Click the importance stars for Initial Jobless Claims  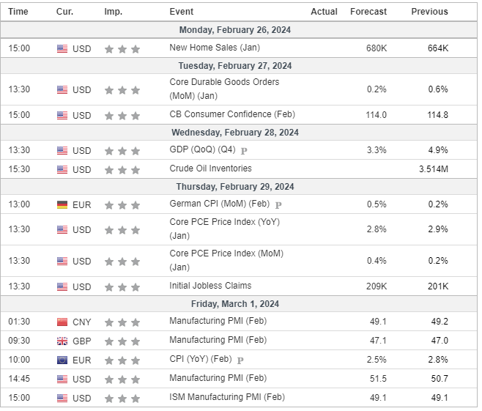(x=122, y=286)
